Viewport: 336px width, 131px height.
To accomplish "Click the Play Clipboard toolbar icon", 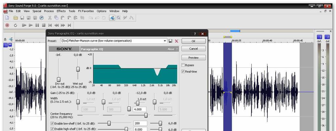I will point(76,18).
